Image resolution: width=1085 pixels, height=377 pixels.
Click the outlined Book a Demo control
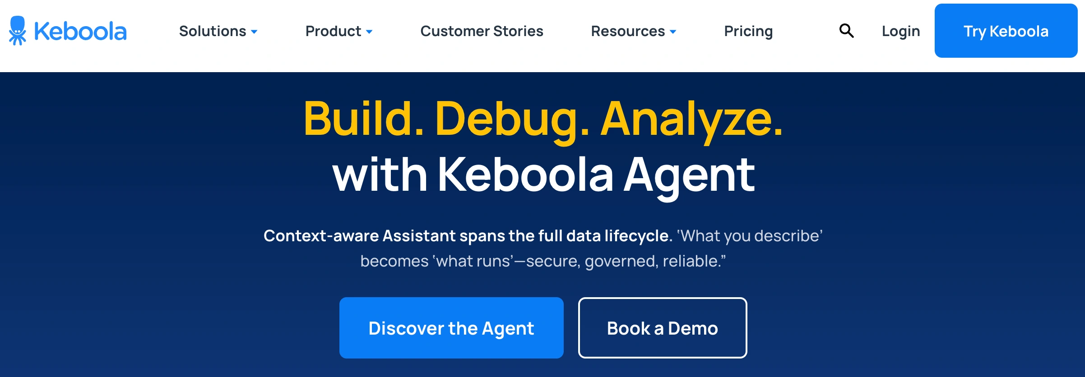[x=662, y=328]
